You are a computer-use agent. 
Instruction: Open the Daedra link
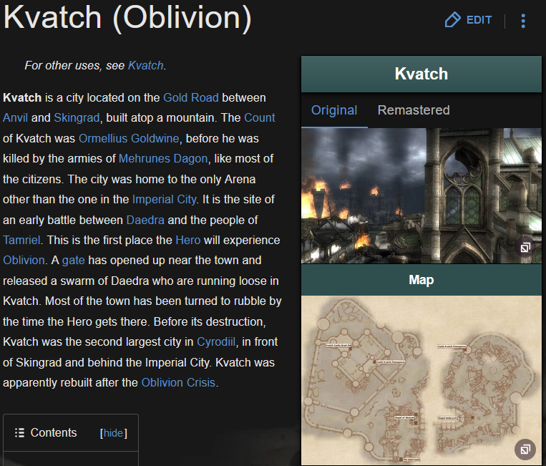point(145,220)
